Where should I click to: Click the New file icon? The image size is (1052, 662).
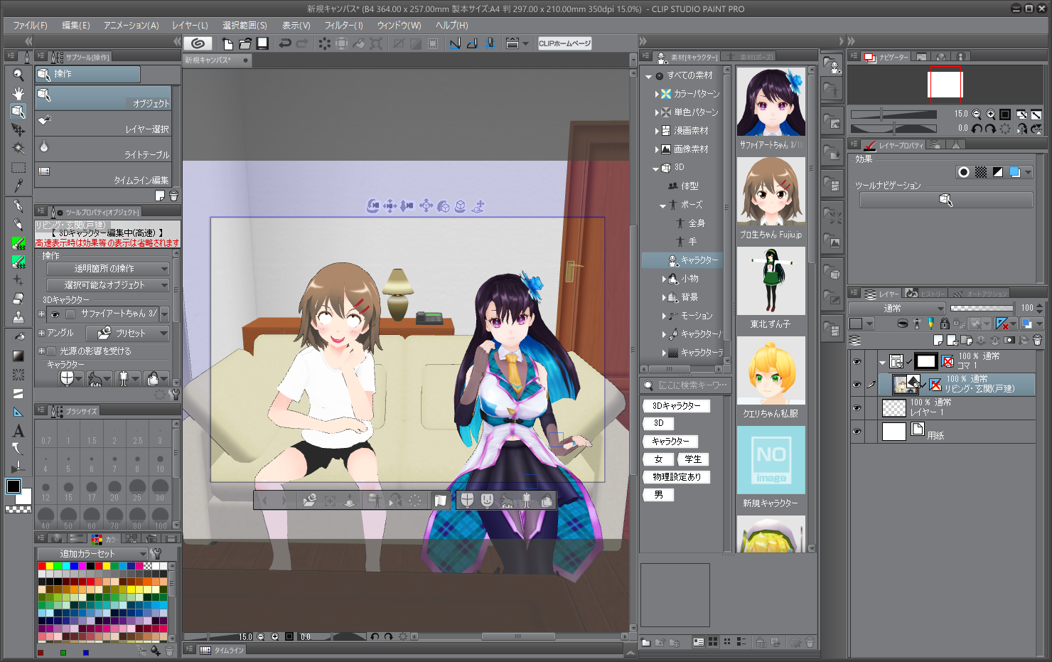point(227,43)
